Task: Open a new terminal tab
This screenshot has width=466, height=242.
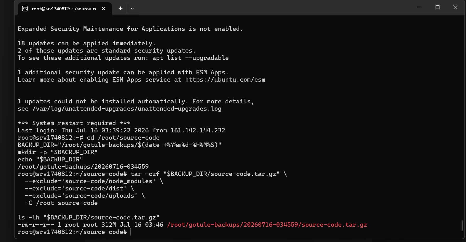Action: [x=120, y=9]
